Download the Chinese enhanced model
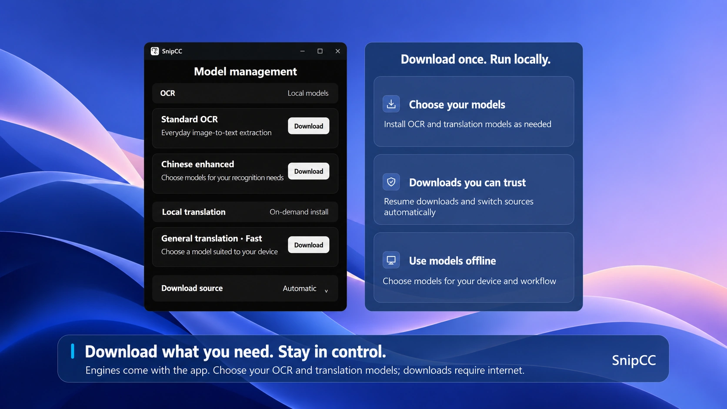Viewport: 727px width, 409px height. pyautogui.click(x=308, y=171)
